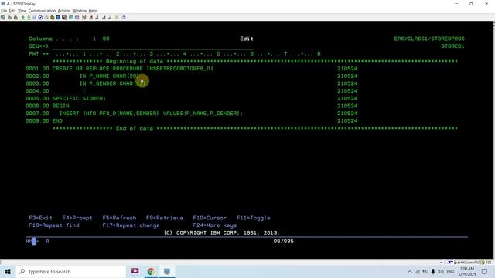Viewport: 495px width, 278px height.
Task: Click the olive stacked-pages toolbar icon
Action: 53,17
